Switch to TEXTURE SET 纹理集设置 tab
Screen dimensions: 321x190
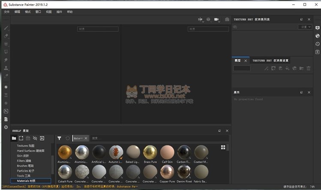(x=270, y=60)
